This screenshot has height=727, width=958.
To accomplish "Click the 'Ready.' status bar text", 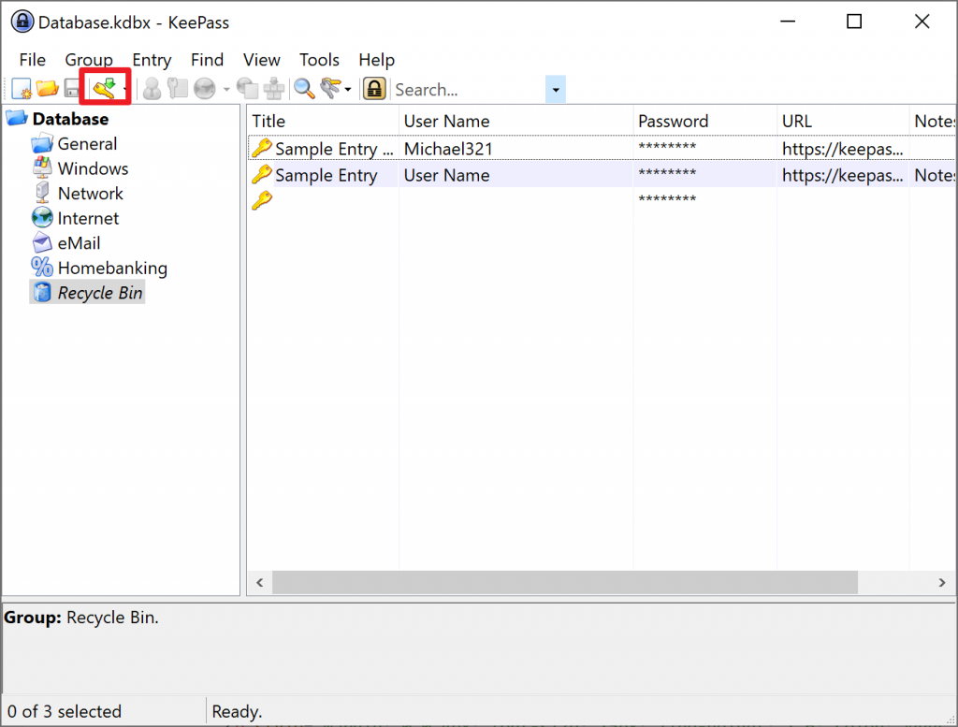I will (237, 712).
